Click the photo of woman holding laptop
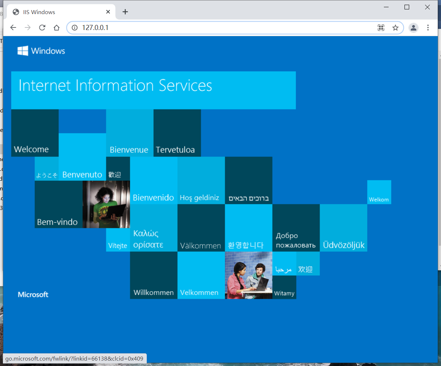 click(106, 204)
